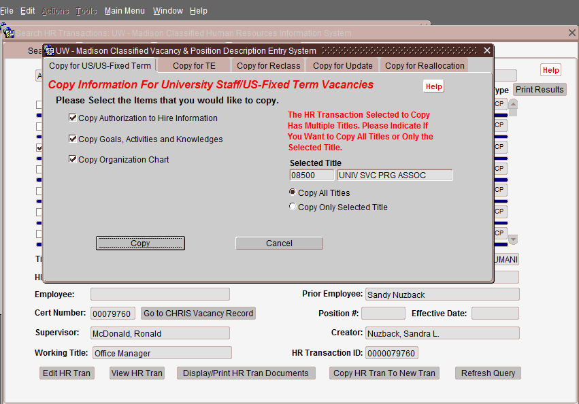Click the dialog title bar application icon
The width and height of the screenshot is (579, 404).
tap(49, 50)
